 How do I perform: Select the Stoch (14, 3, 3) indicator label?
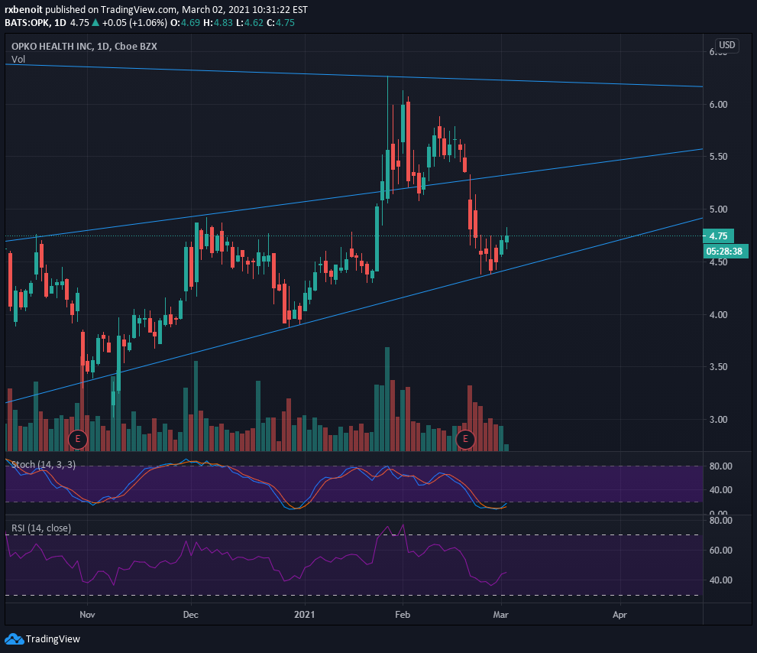(43, 464)
